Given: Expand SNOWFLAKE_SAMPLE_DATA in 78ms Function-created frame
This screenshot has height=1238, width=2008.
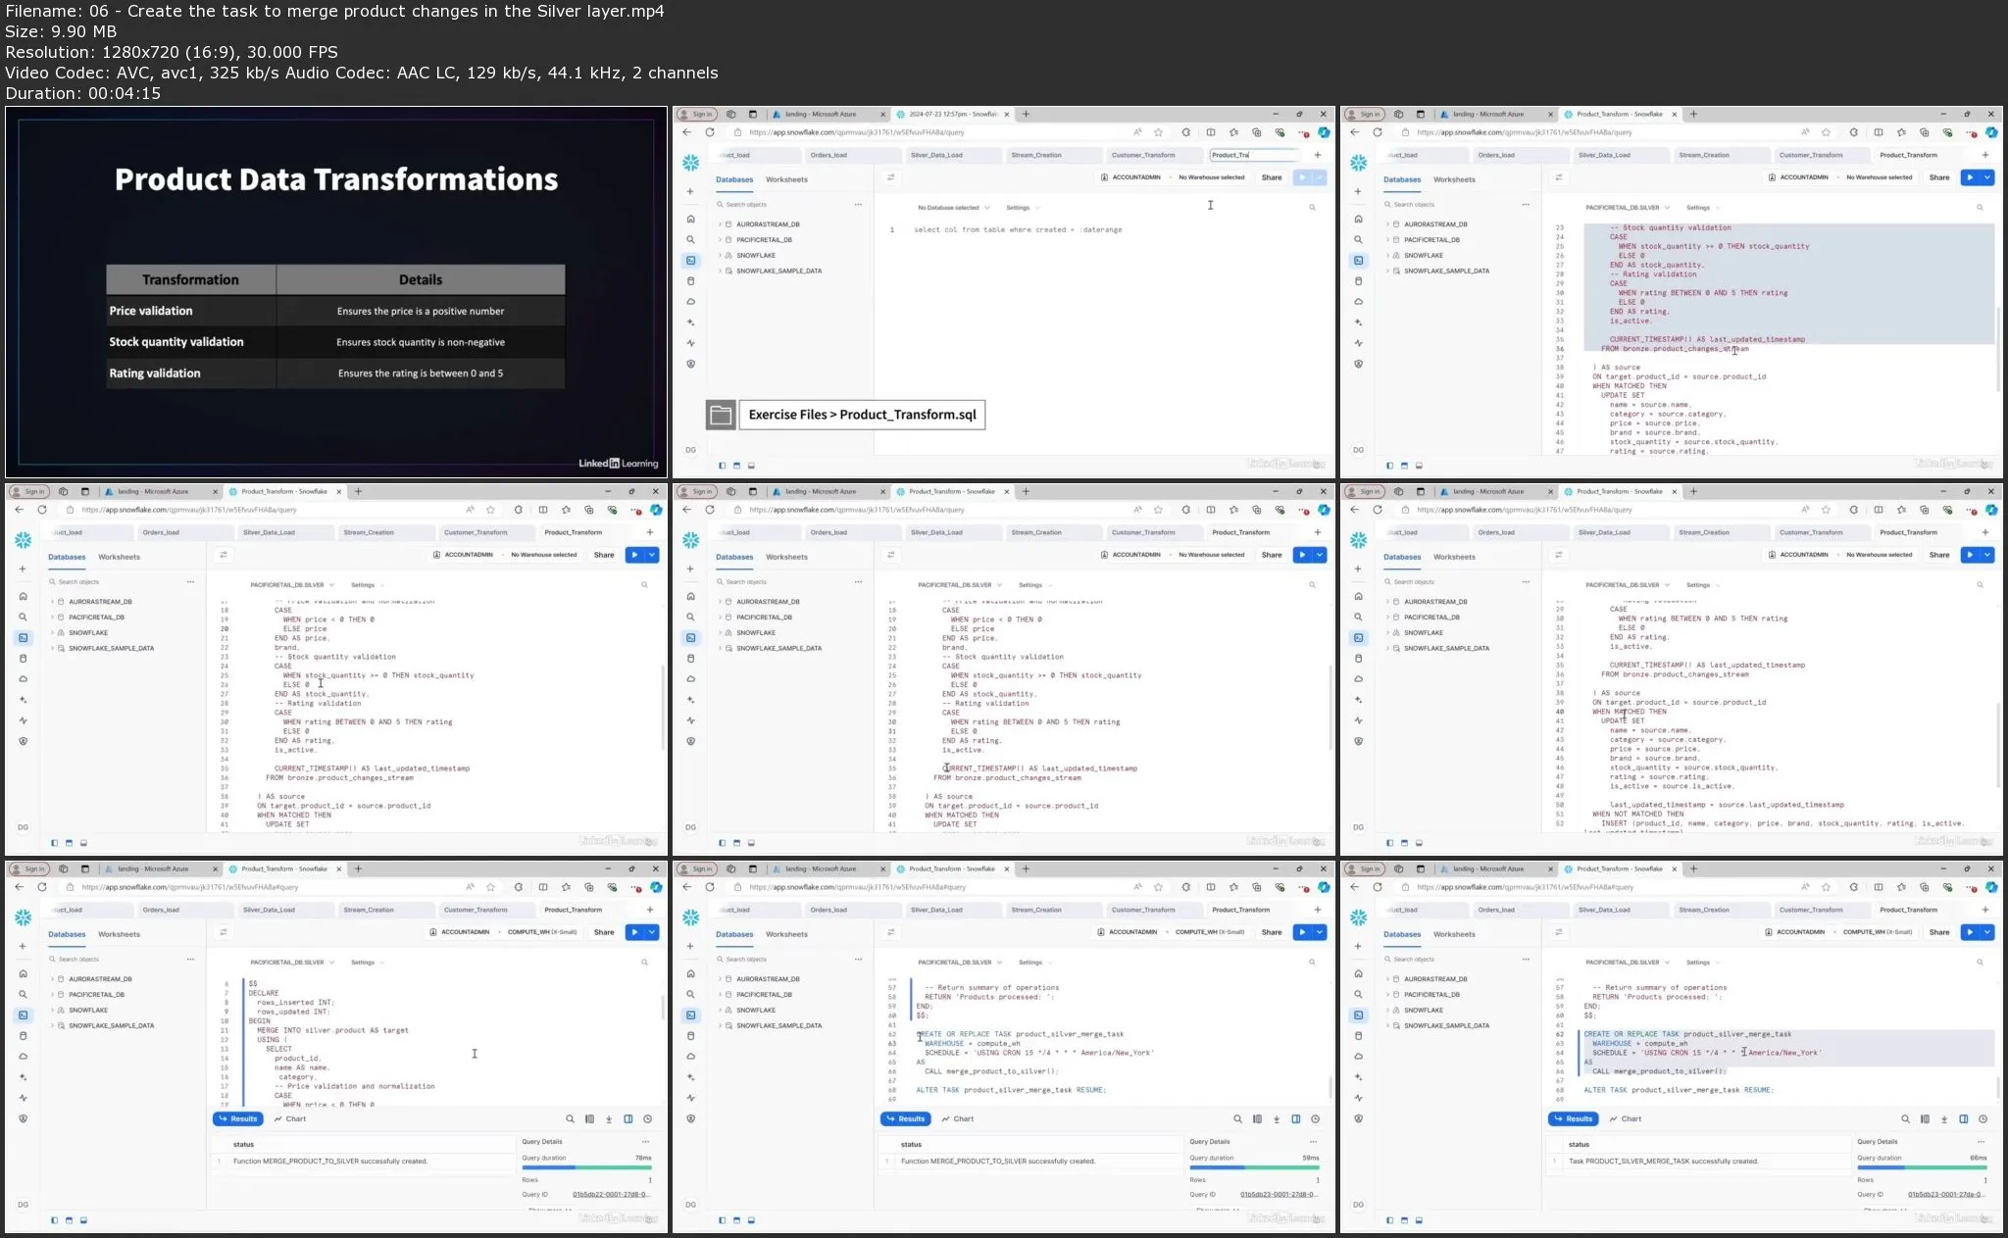Looking at the screenshot, I should tap(52, 1025).
